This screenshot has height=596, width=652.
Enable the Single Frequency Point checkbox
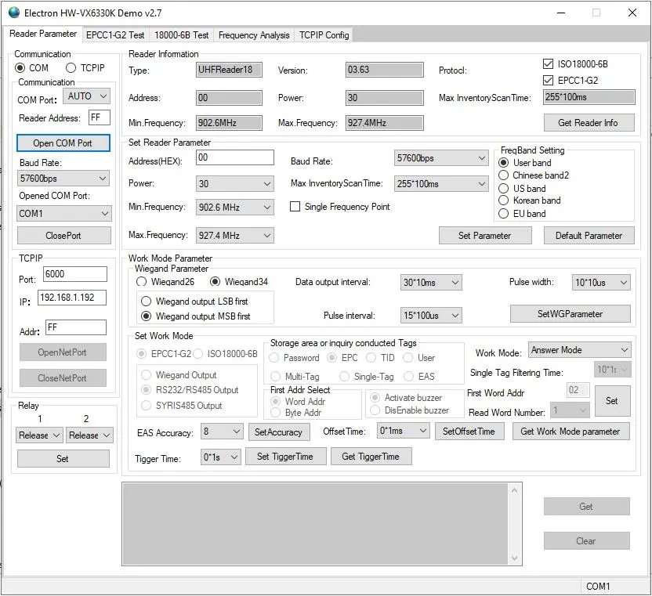pyautogui.click(x=295, y=207)
